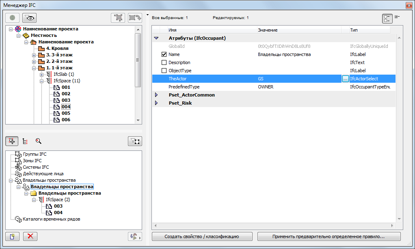Viewport: 415px width, 249px height.
Task: Collapse the Атрибуты (IfcOccupant) group
Action: coord(156,38)
